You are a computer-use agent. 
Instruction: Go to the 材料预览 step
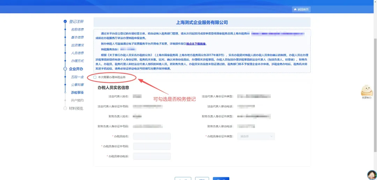[x=76, y=108]
